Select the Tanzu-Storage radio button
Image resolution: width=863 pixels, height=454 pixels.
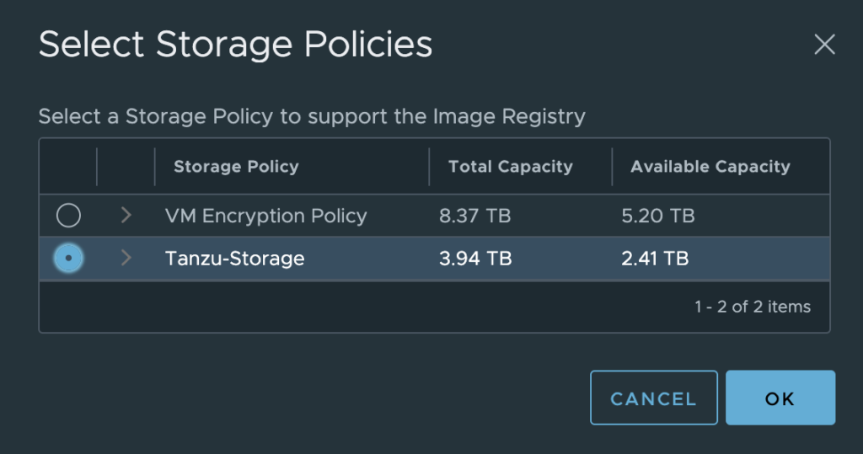tap(68, 258)
